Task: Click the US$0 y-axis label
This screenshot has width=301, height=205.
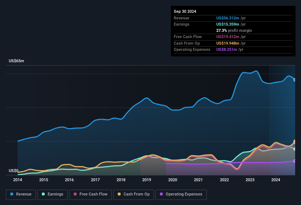Action: pyautogui.click(x=14, y=171)
